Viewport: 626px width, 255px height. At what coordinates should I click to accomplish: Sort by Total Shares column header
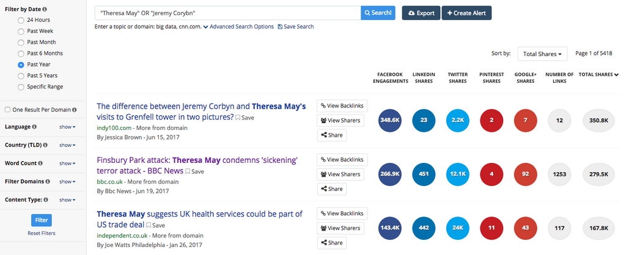598,74
